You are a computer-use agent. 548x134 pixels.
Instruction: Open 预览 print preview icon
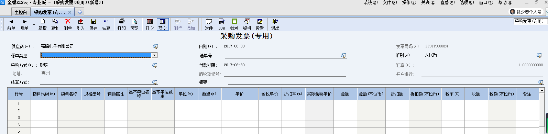[x=134, y=24]
